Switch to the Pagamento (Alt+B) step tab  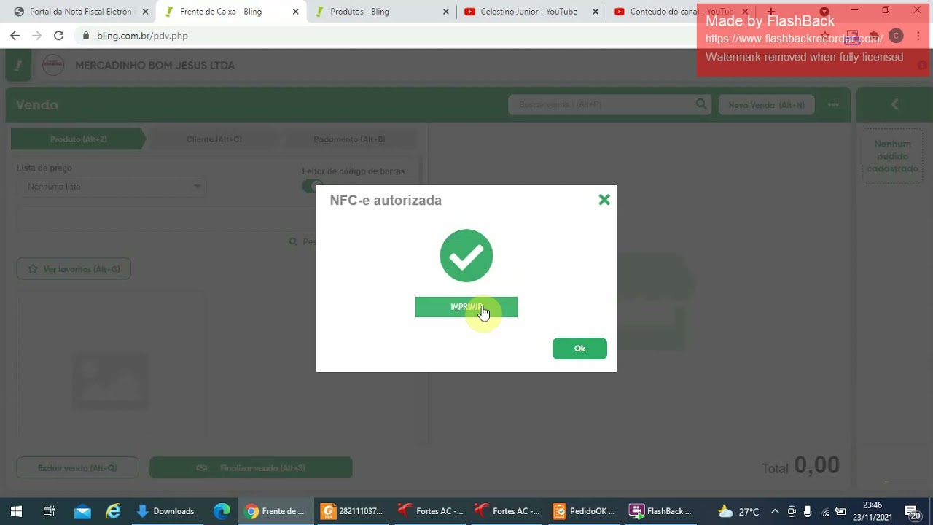(349, 139)
